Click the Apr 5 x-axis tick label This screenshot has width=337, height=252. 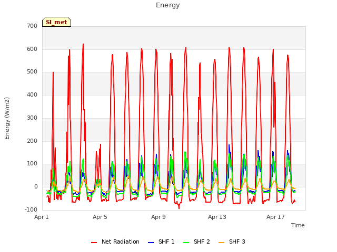click(x=100, y=217)
